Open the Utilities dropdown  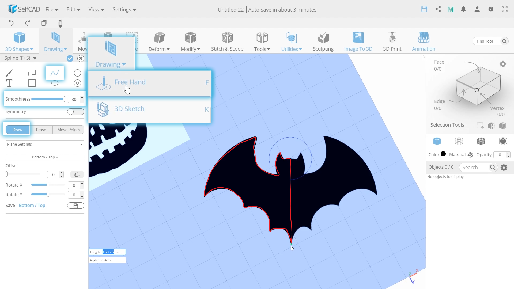(292, 41)
